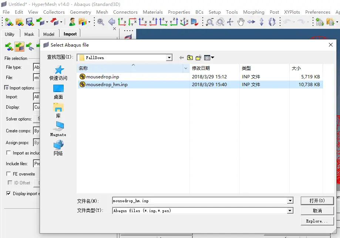Click the 打开(O) open button
This screenshot has width=340, height=238.
[x=317, y=201]
